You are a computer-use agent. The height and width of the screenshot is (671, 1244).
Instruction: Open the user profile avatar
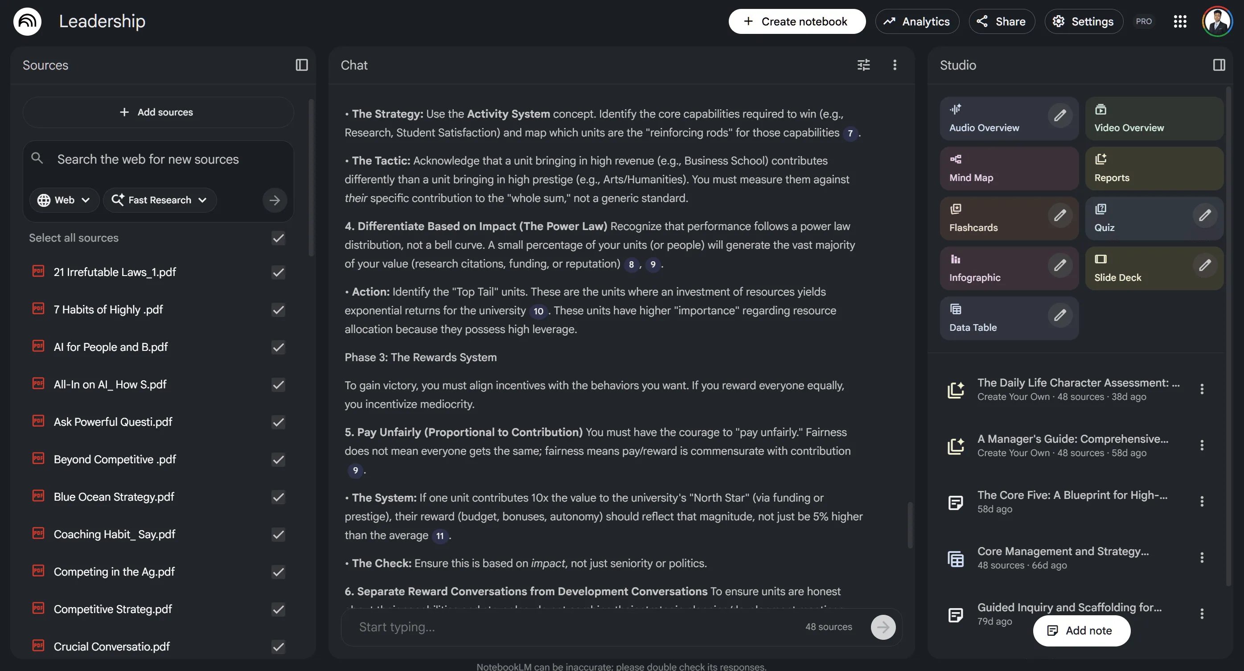coord(1217,21)
